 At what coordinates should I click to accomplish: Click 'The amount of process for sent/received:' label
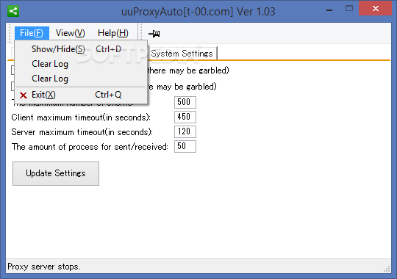(x=90, y=147)
